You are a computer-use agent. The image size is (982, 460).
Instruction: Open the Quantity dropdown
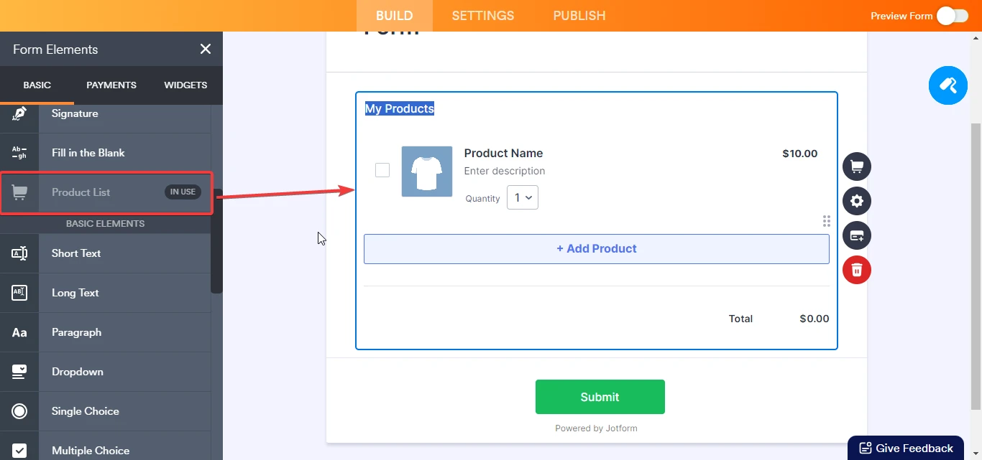pyautogui.click(x=523, y=197)
